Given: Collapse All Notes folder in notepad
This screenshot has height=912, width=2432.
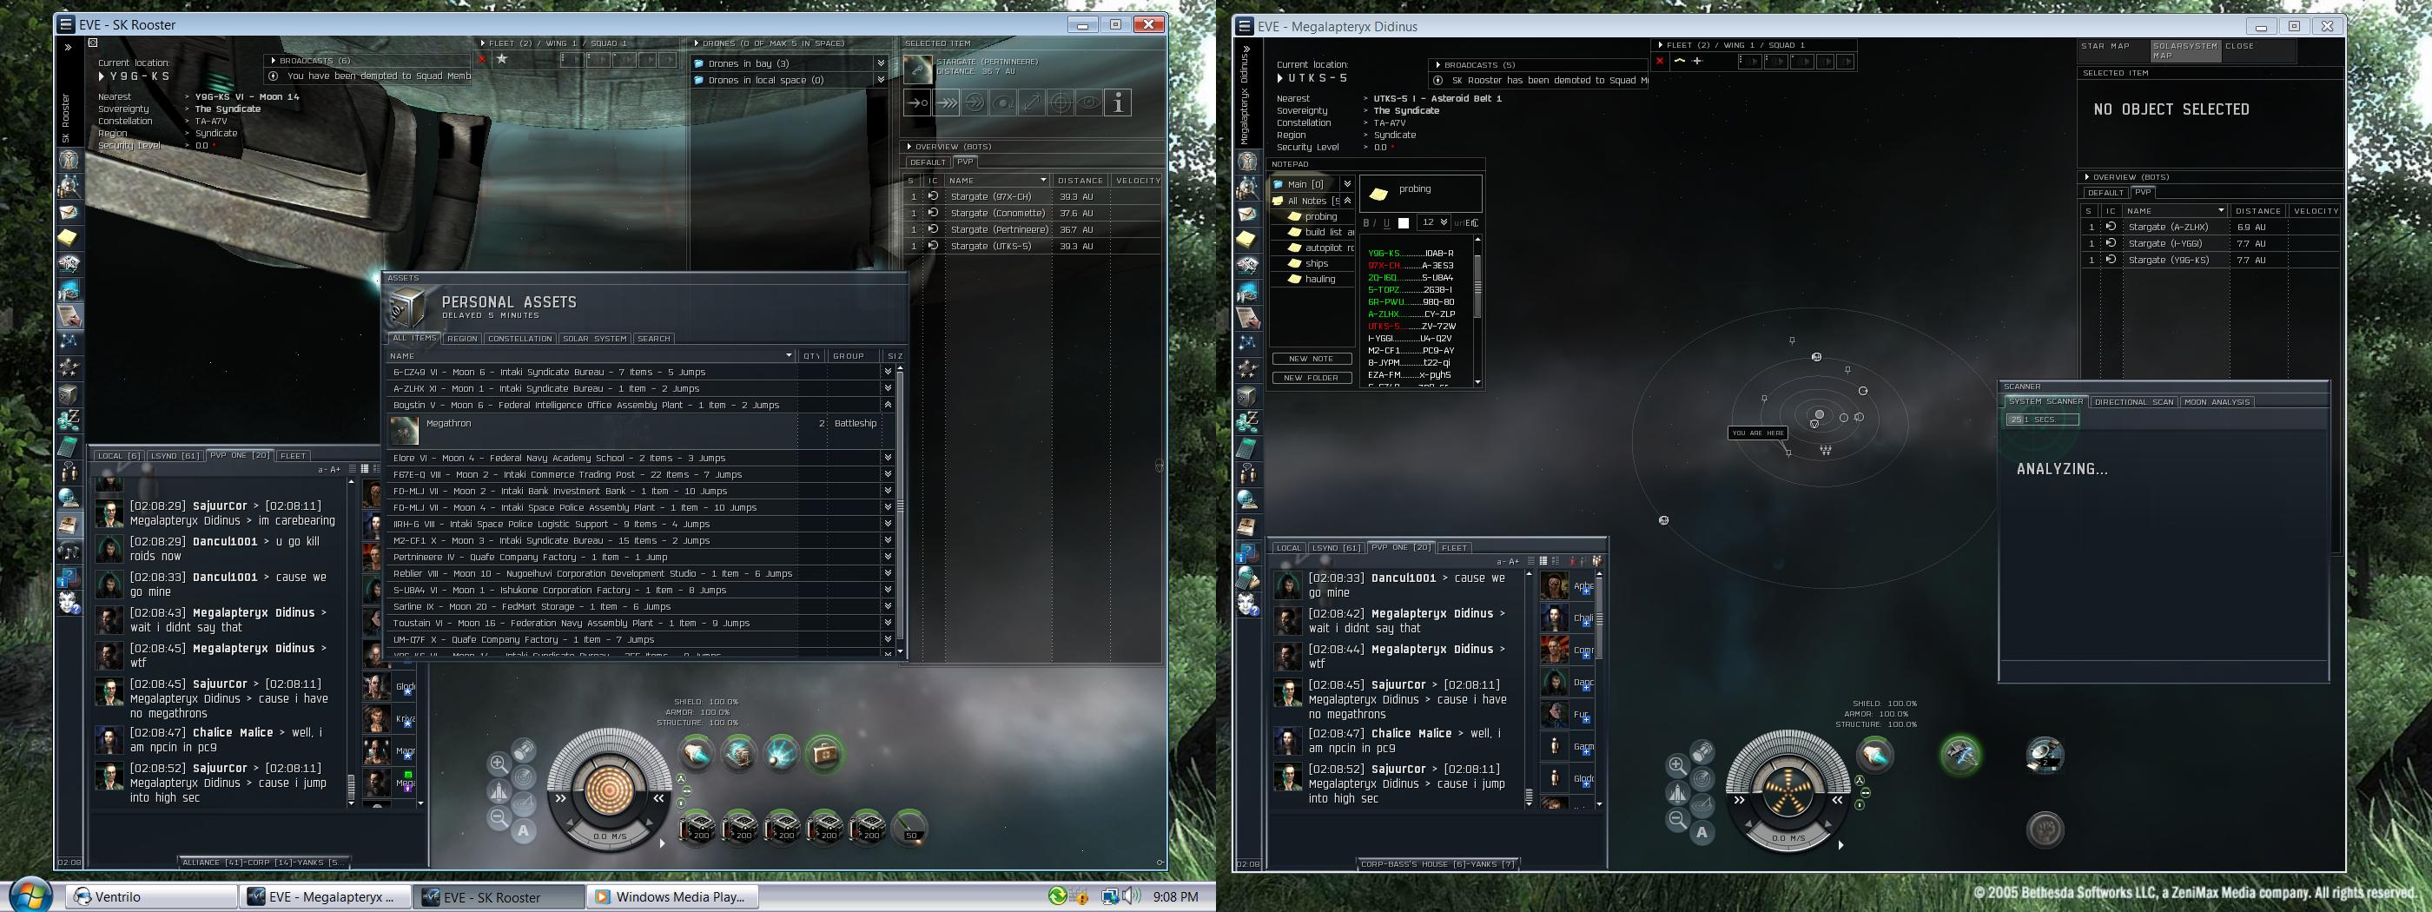Looking at the screenshot, I should [x=1347, y=202].
